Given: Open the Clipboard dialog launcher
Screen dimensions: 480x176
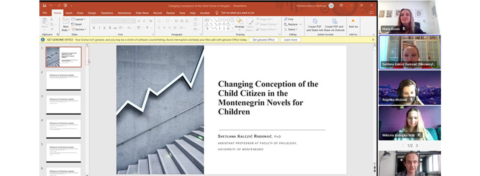Looking at the screenshot, I should pos(57,34).
